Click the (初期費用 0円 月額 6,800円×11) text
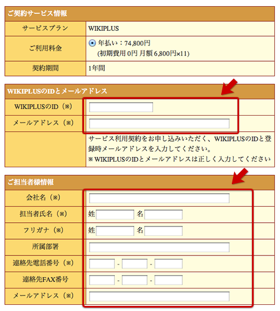280x311 pixels. (x=143, y=53)
